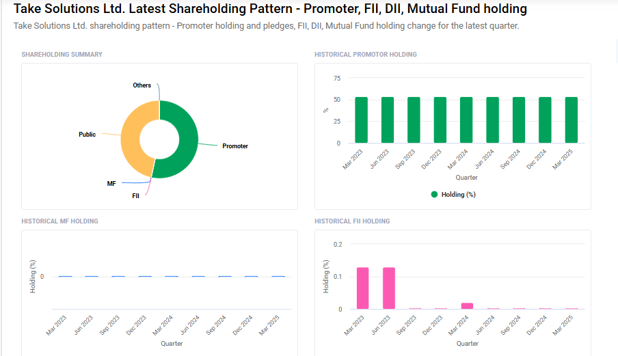Click Jun 2023 promoter holding bar
The width and height of the screenshot is (618, 356).
388,120
